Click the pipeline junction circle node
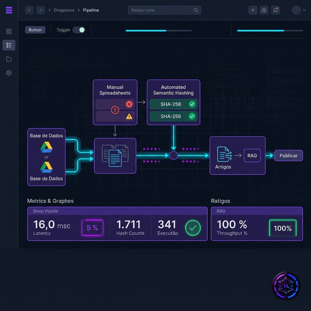This screenshot has height=311, width=311. (173, 155)
